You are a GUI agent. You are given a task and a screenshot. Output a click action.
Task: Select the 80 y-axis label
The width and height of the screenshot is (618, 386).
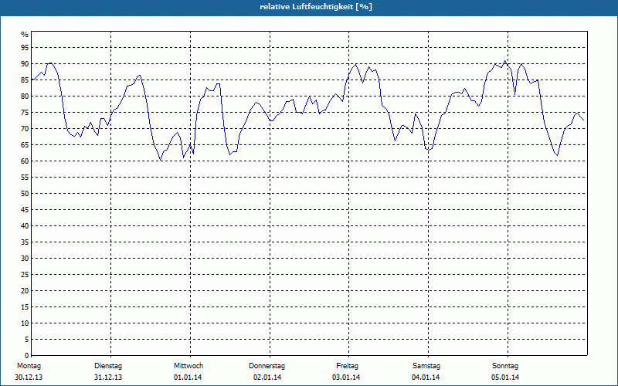click(25, 96)
